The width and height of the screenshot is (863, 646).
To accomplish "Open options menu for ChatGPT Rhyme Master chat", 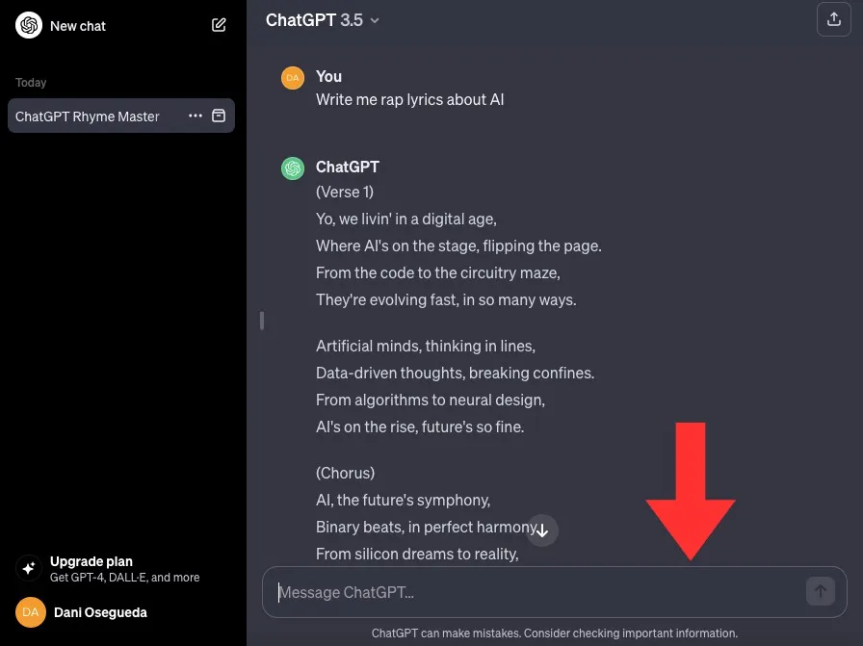I will point(196,116).
